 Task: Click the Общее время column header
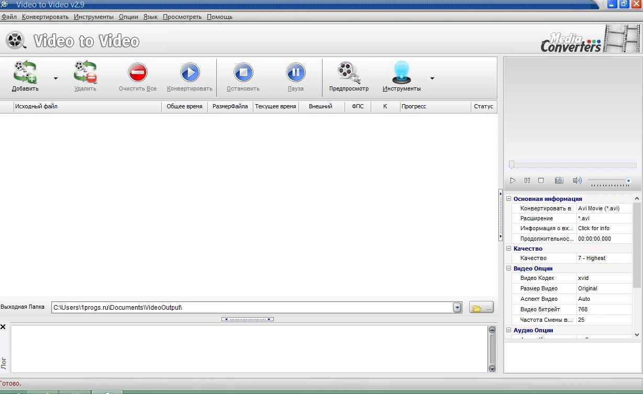[184, 106]
